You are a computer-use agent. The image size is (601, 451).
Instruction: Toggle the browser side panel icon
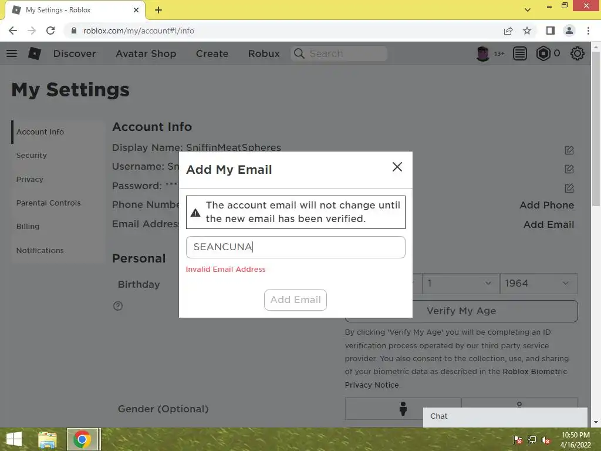[x=551, y=31]
